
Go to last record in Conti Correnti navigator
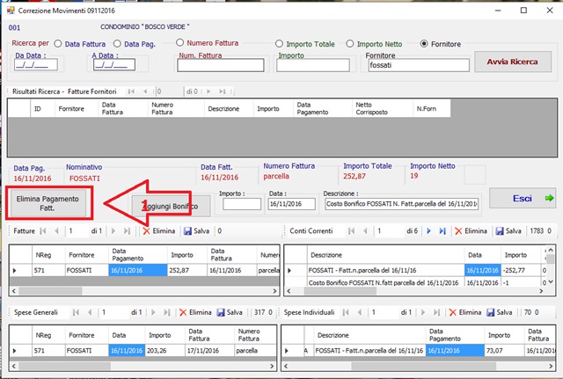pos(442,231)
